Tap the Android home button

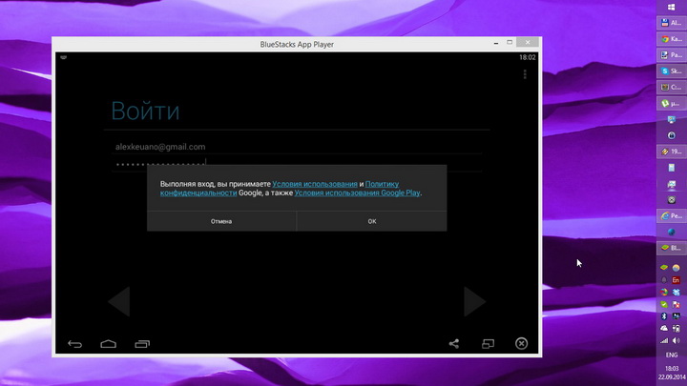pyautogui.click(x=108, y=344)
